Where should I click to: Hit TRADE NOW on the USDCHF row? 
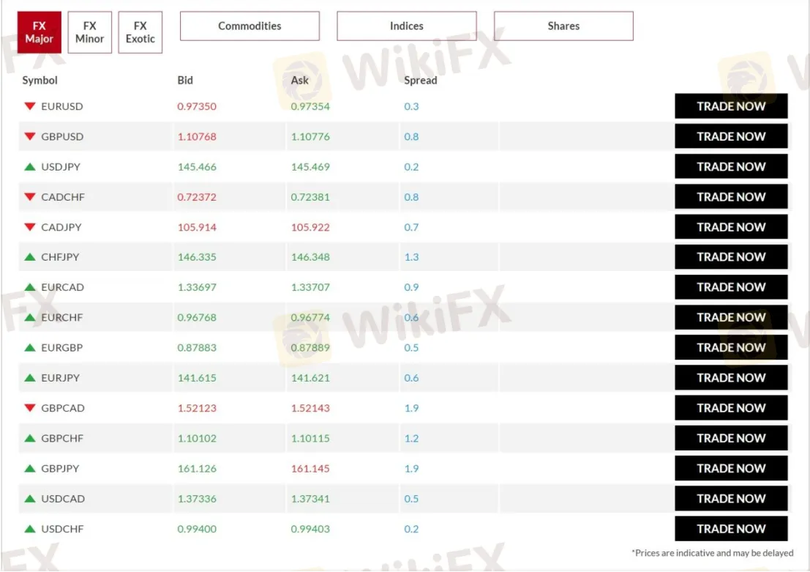pyautogui.click(x=731, y=529)
